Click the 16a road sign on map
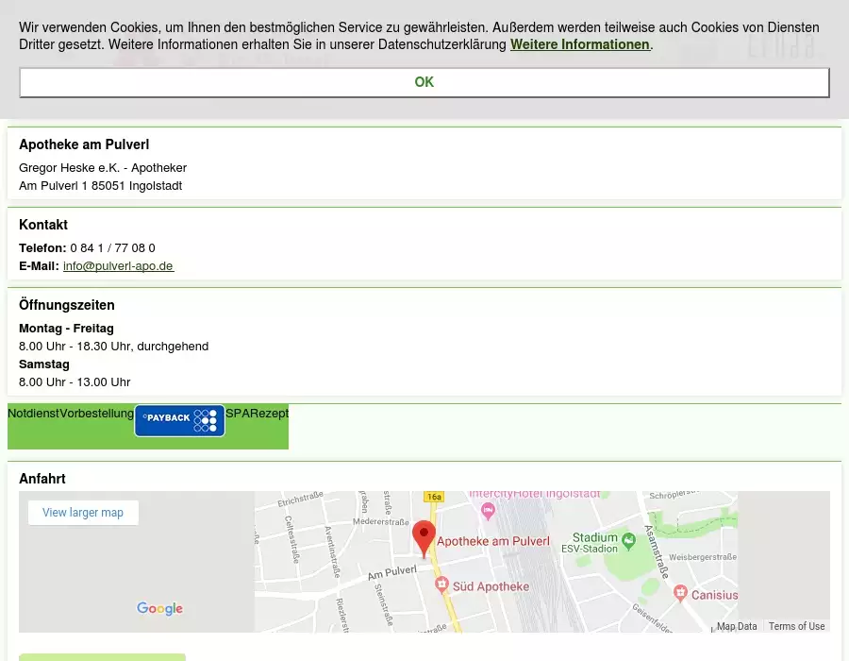Viewport: 849px width, 661px height. pyautogui.click(x=434, y=497)
